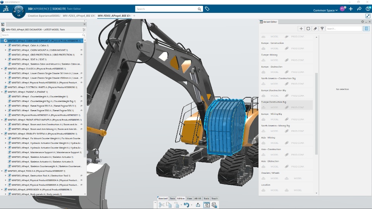Click the variant list vertical scrollbar

click(317, 114)
